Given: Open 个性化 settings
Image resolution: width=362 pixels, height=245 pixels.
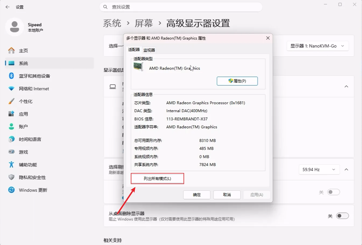Looking at the screenshot, I should click(x=49, y=101).
